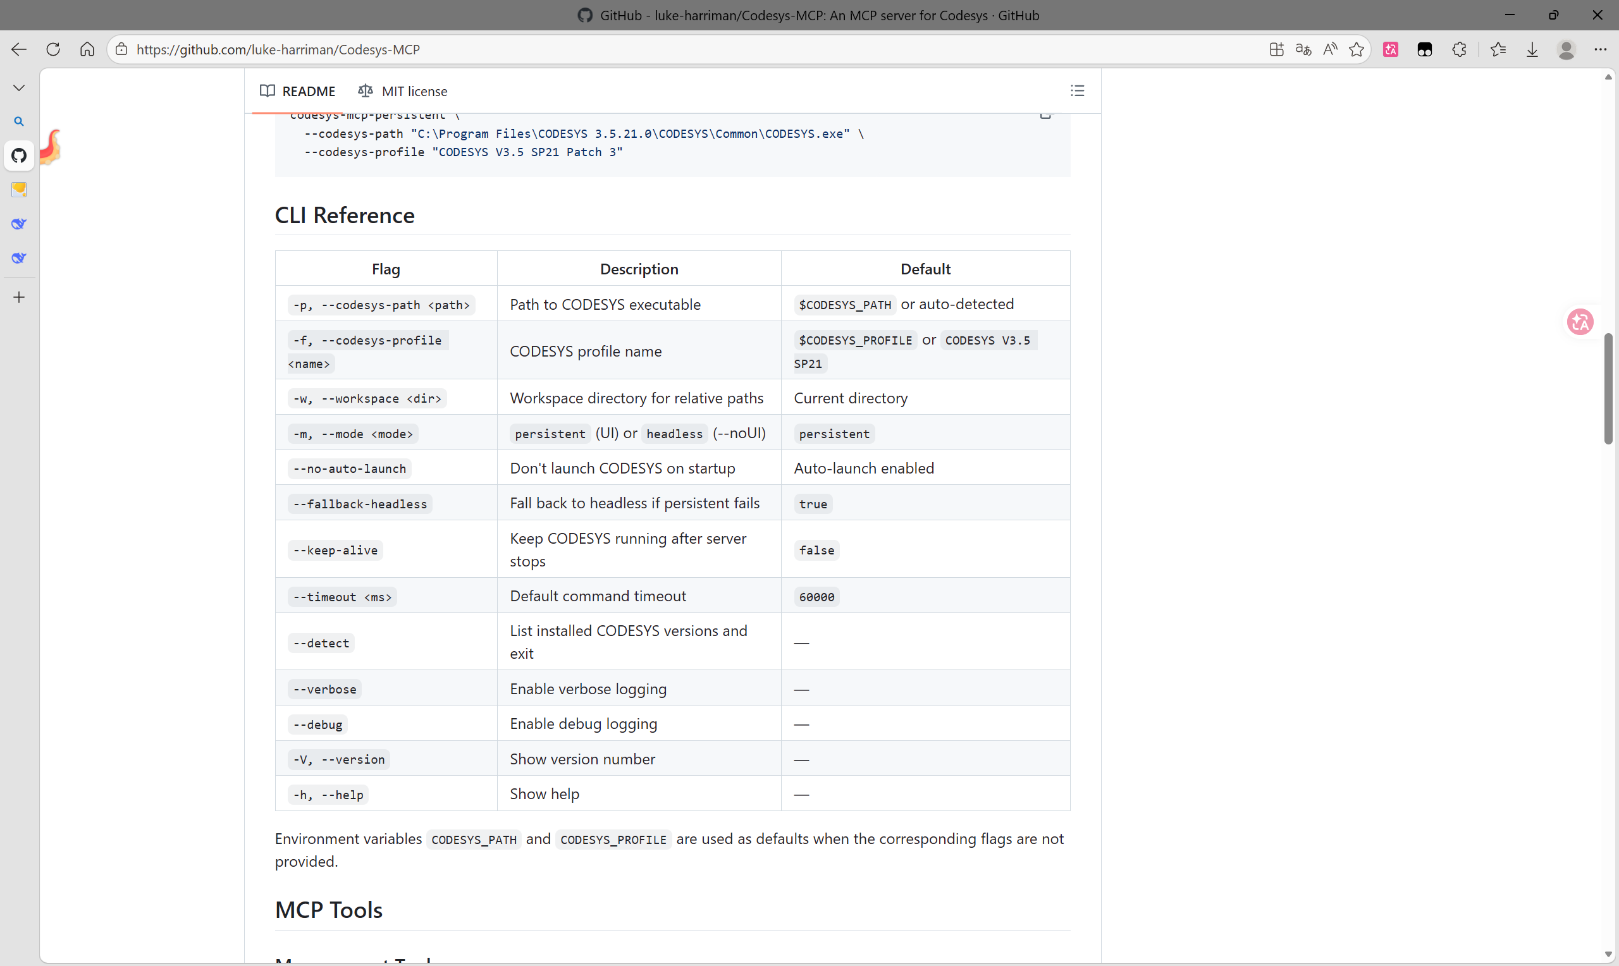The image size is (1619, 966).
Task: Click the '--keep-alive' flag
Action: [335, 550]
